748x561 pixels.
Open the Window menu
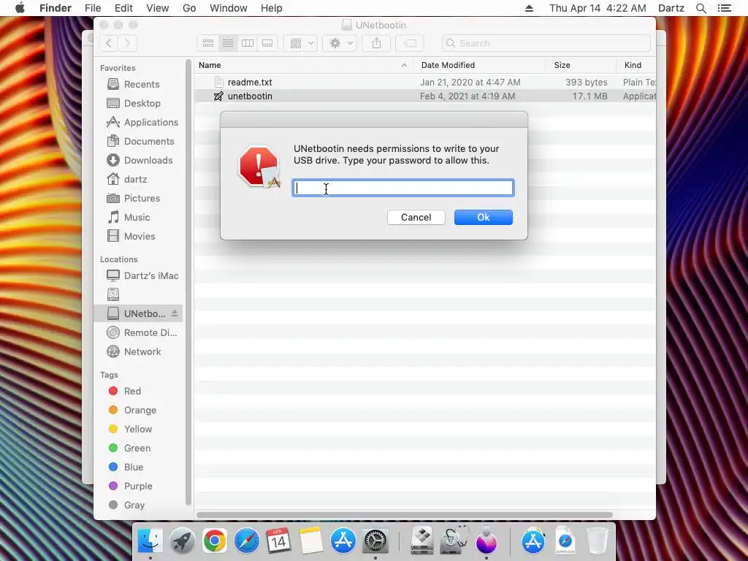pos(229,8)
